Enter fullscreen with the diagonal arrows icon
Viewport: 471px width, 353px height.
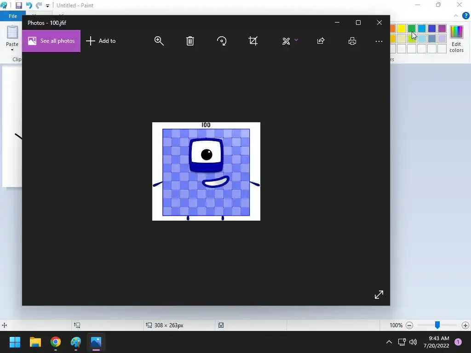point(379,295)
